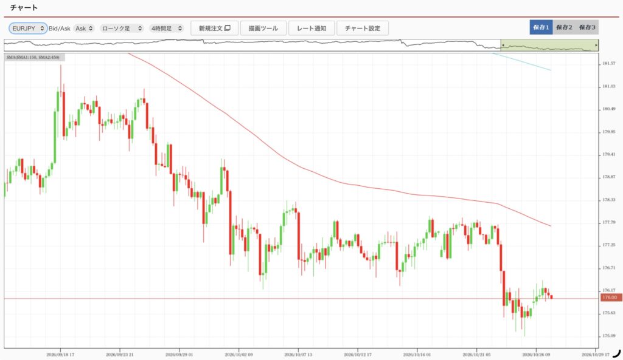Click the 176.71 price axis label

[x=608, y=268]
